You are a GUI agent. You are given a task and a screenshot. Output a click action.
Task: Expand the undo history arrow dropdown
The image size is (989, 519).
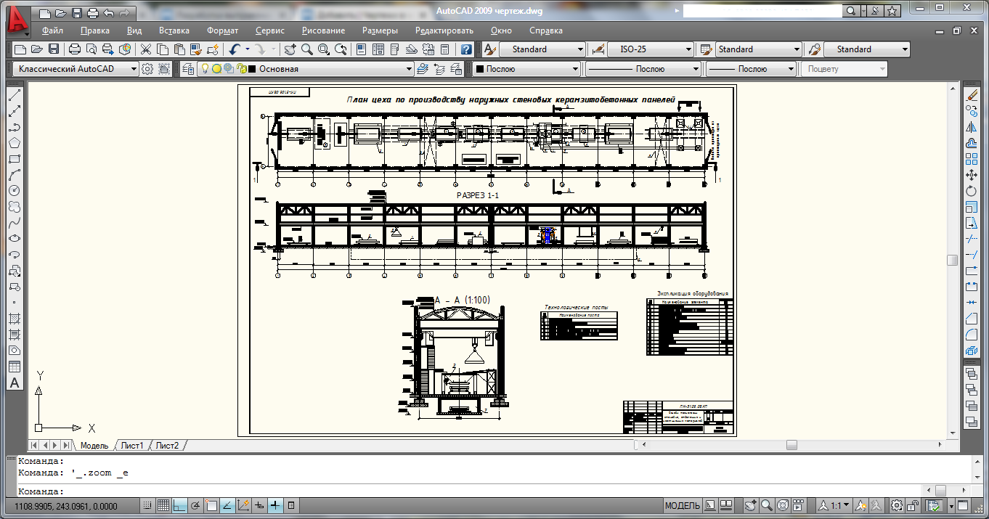click(248, 49)
